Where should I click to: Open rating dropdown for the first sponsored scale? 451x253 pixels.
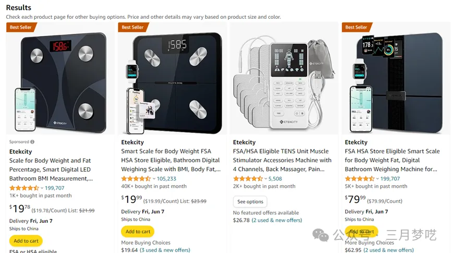coord(42,188)
